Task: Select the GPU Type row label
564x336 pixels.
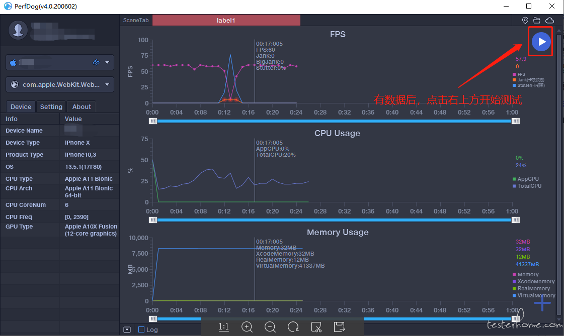Action: tap(19, 227)
